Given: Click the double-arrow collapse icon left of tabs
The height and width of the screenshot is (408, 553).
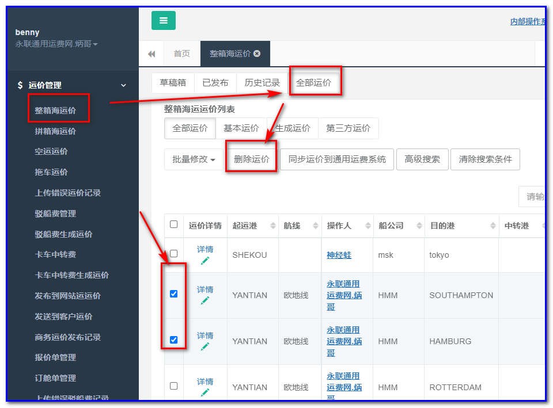Looking at the screenshot, I should point(151,54).
